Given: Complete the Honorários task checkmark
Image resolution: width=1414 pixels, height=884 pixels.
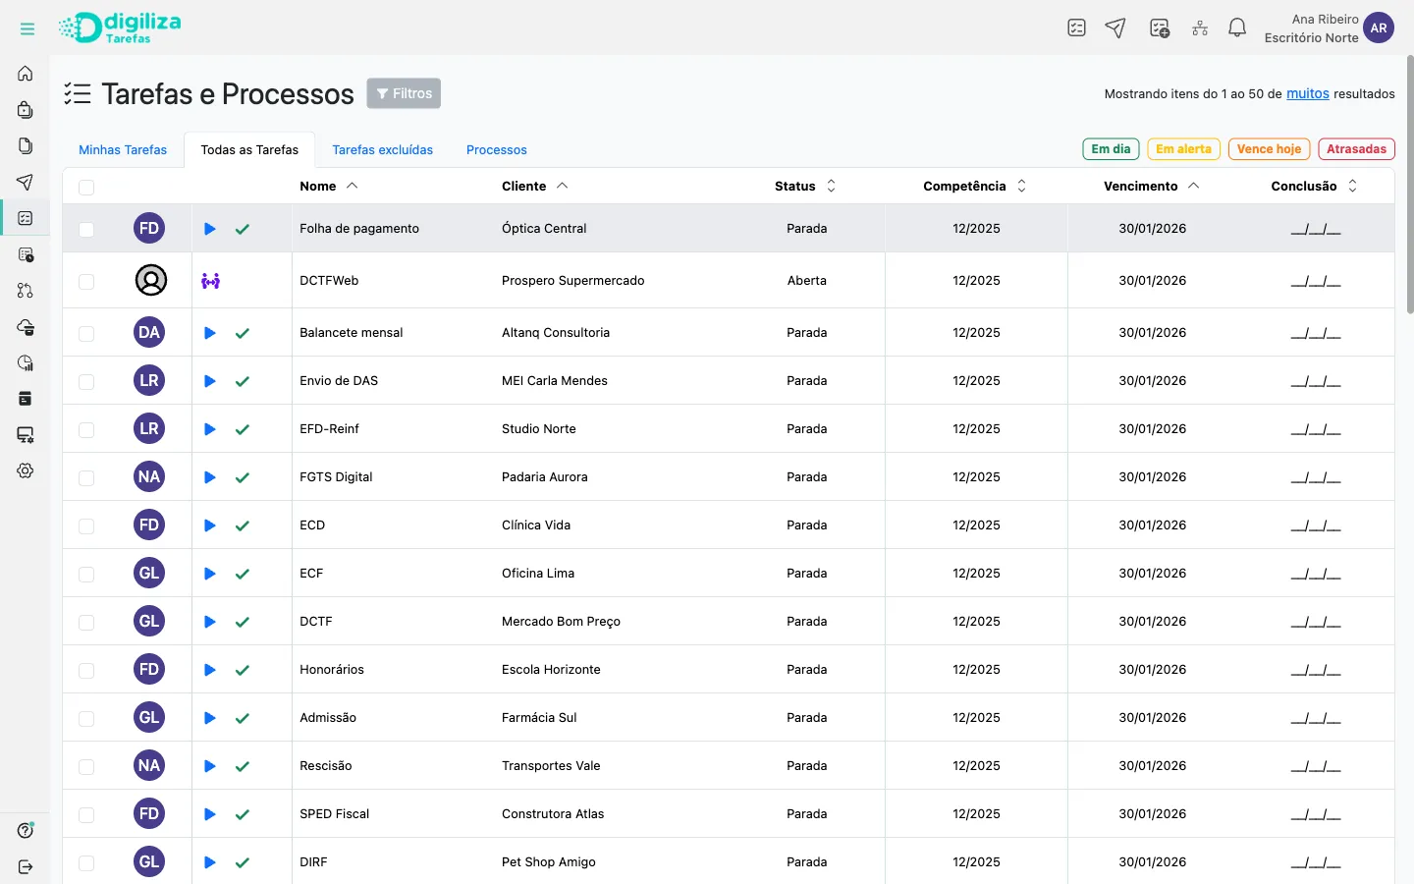Looking at the screenshot, I should click(243, 670).
